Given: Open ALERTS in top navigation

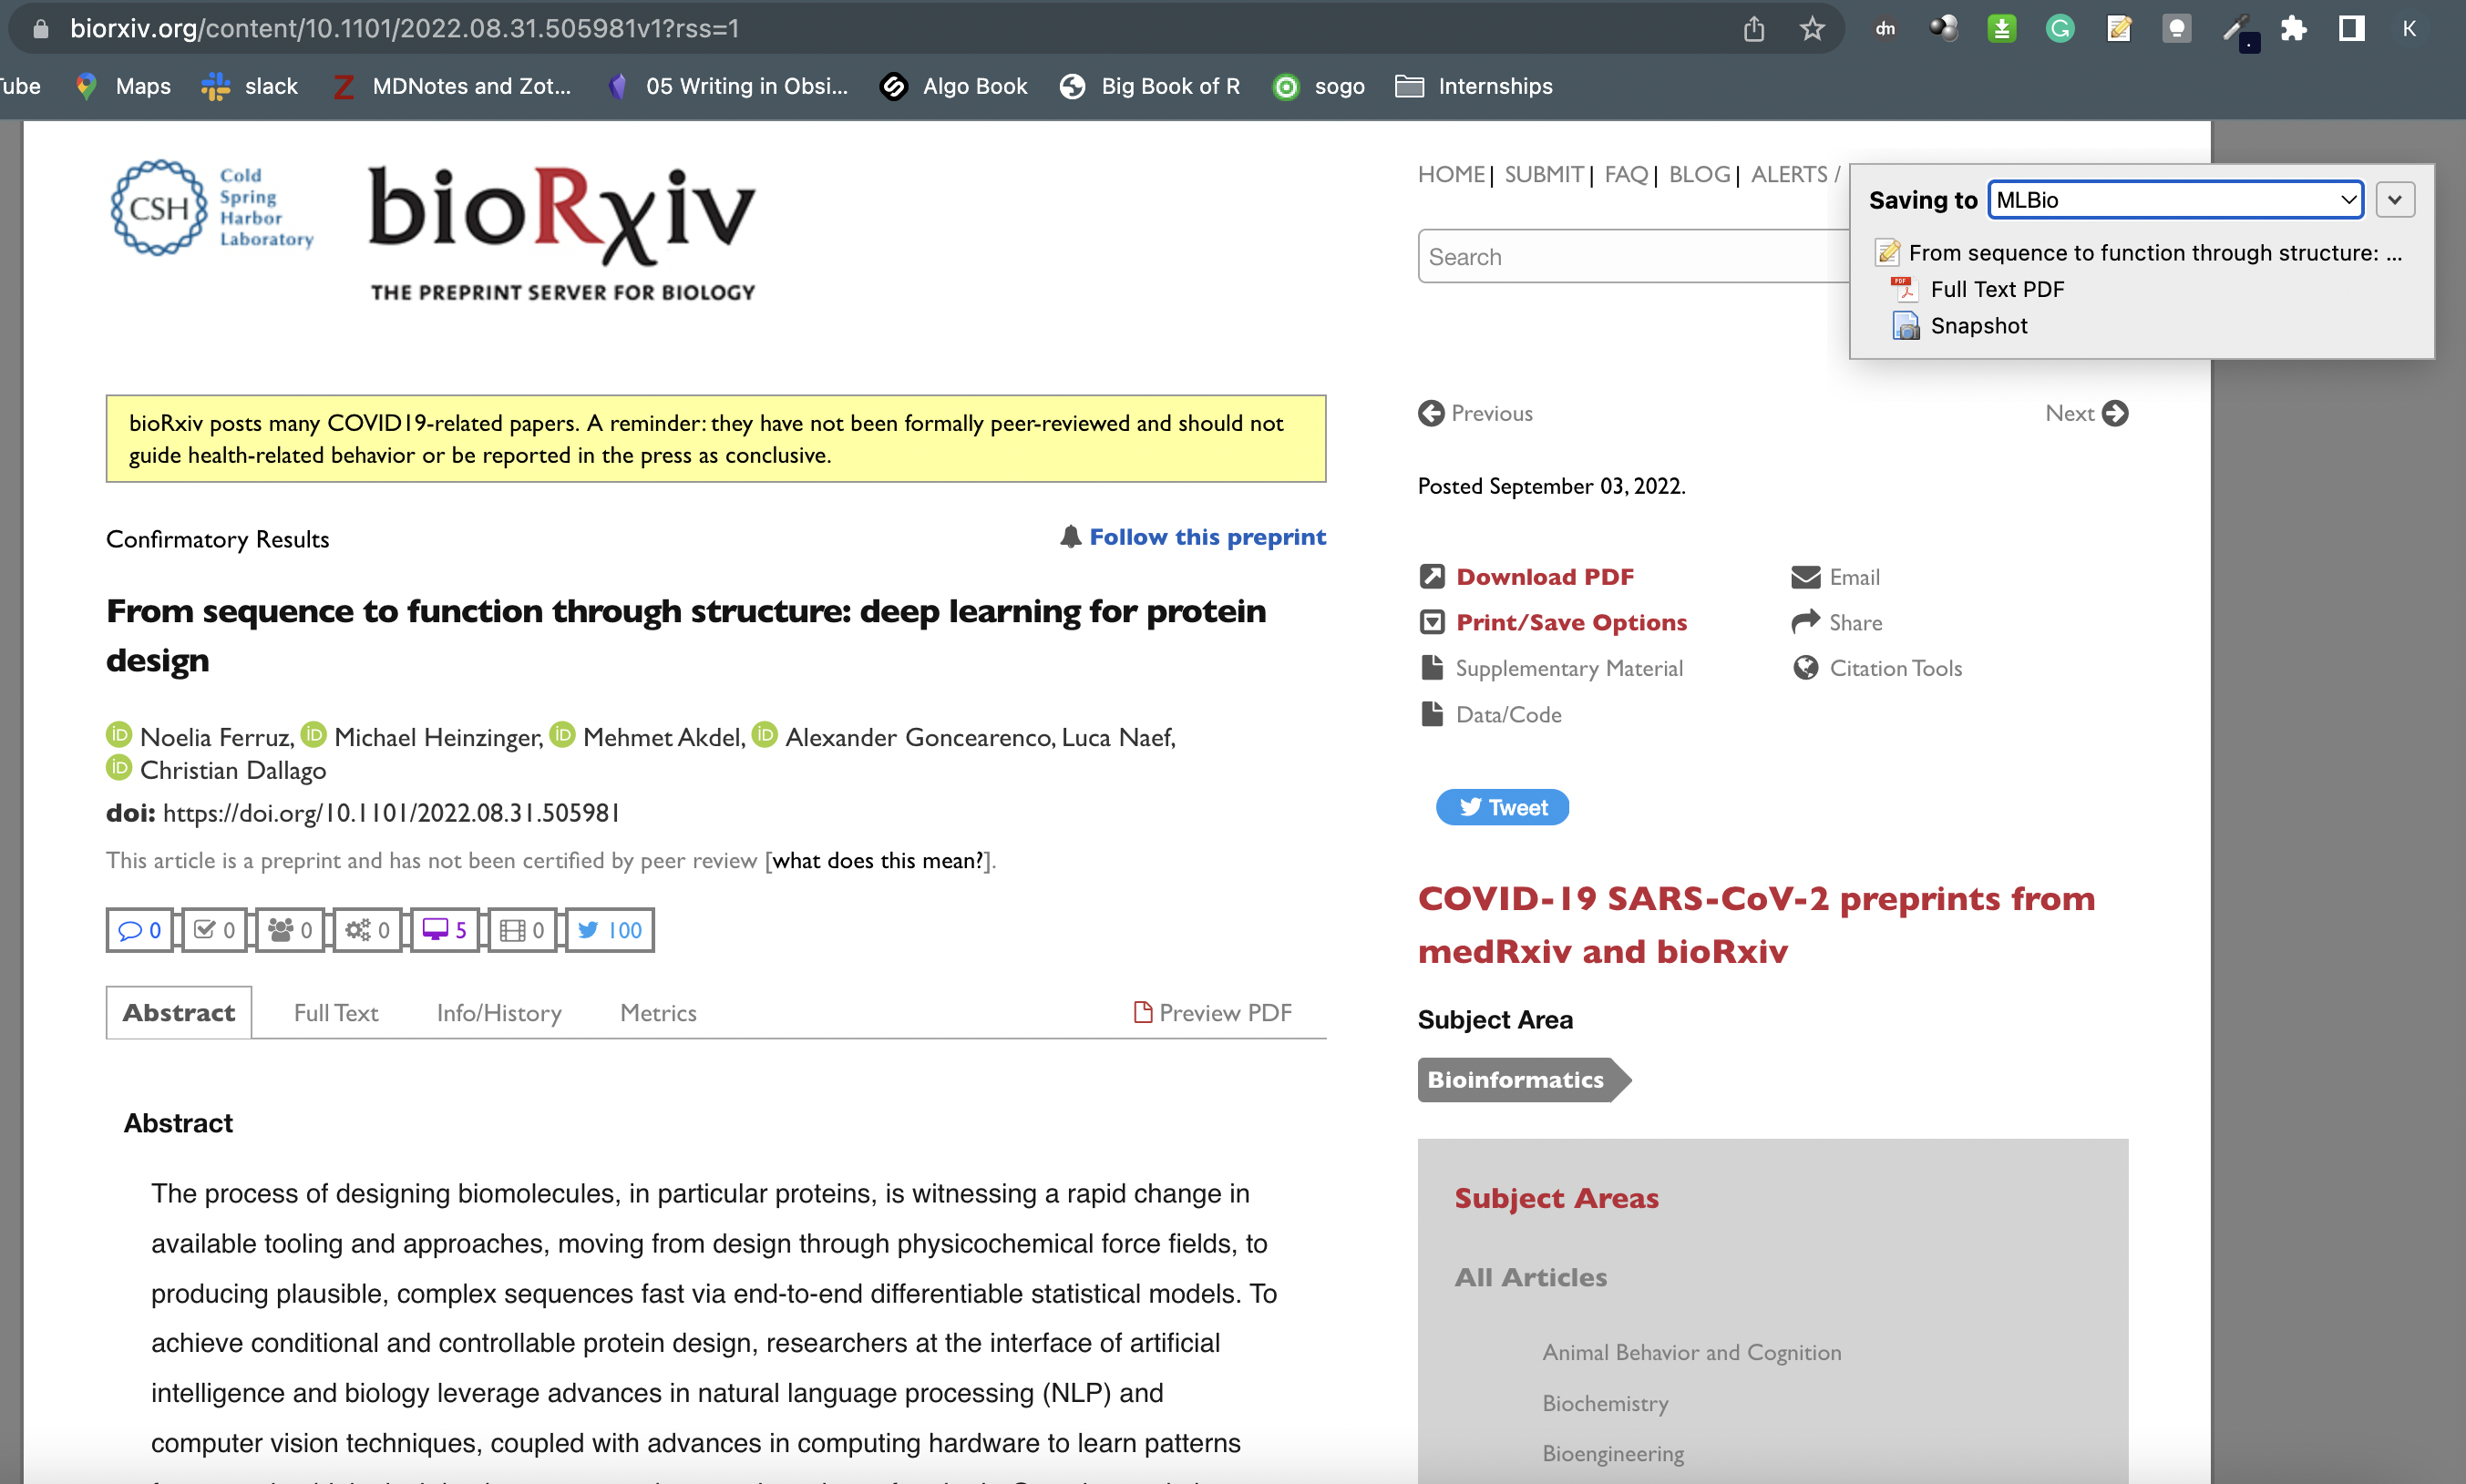Looking at the screenshot, I should pos(1789,174).
